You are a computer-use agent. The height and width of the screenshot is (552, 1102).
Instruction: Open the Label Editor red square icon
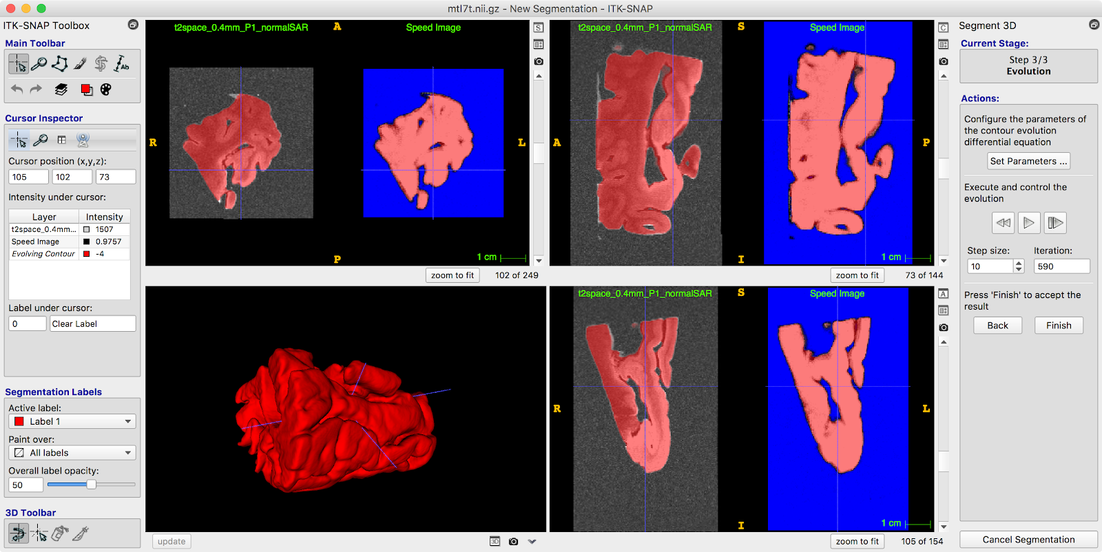[86, 89]
